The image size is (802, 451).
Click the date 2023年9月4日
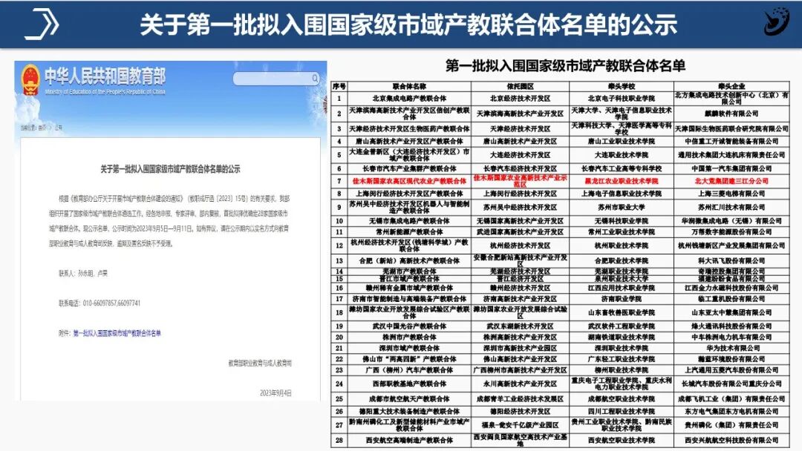275,393
